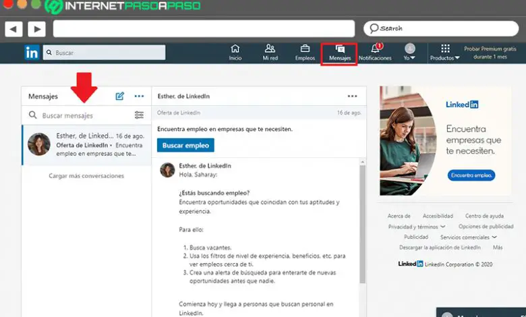Select Esther de LinkedIn conversation row
The height and width of the screenshot is (317, 526).
coord(86,145)
